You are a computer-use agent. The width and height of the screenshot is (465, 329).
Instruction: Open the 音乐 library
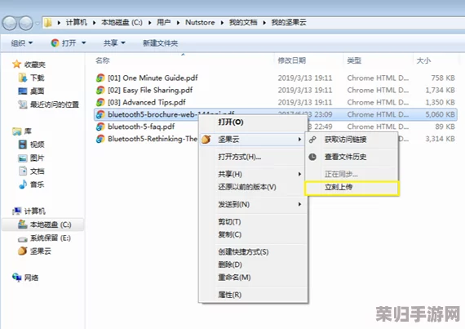[32, 185]
